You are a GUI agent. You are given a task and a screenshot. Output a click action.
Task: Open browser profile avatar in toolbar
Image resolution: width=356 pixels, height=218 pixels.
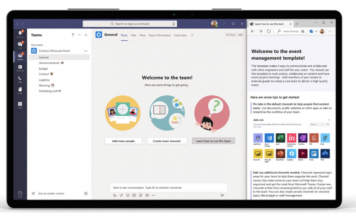tap(322, 31)
